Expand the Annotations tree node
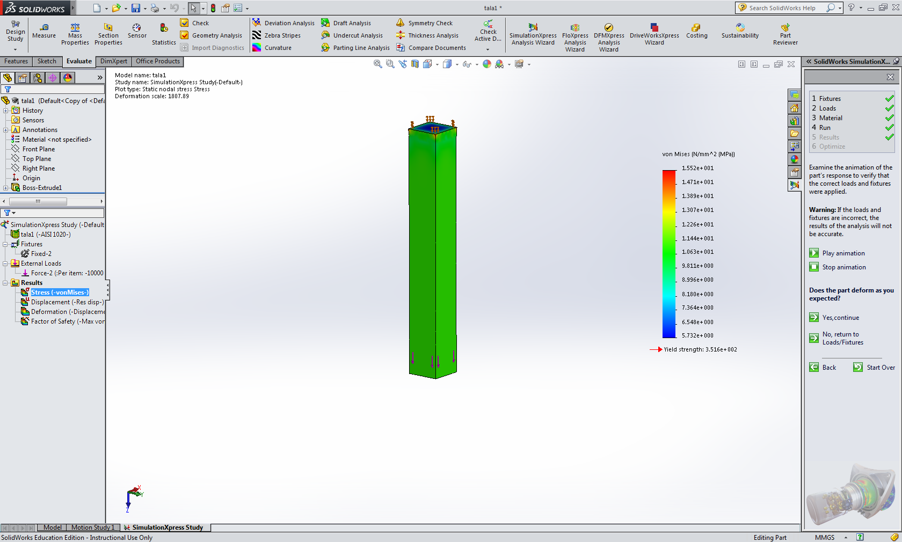This screenshot has width=902, height=542. click(x=6, y=130)
